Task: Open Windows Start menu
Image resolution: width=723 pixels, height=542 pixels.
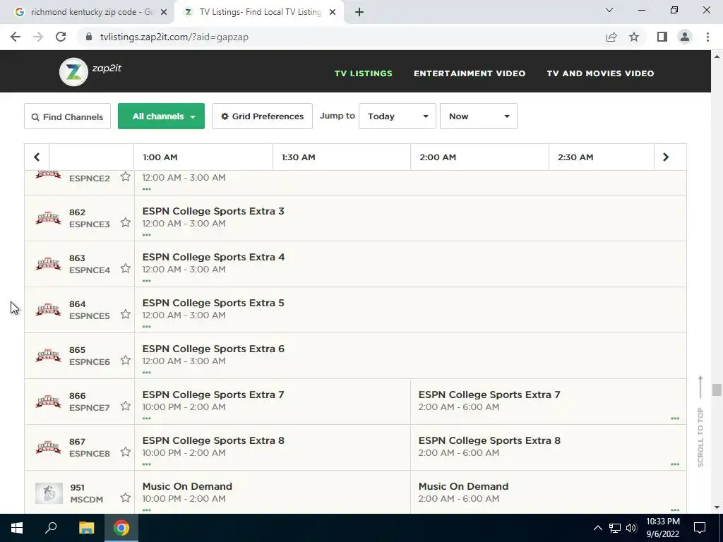Action: [x=17, y=528]
